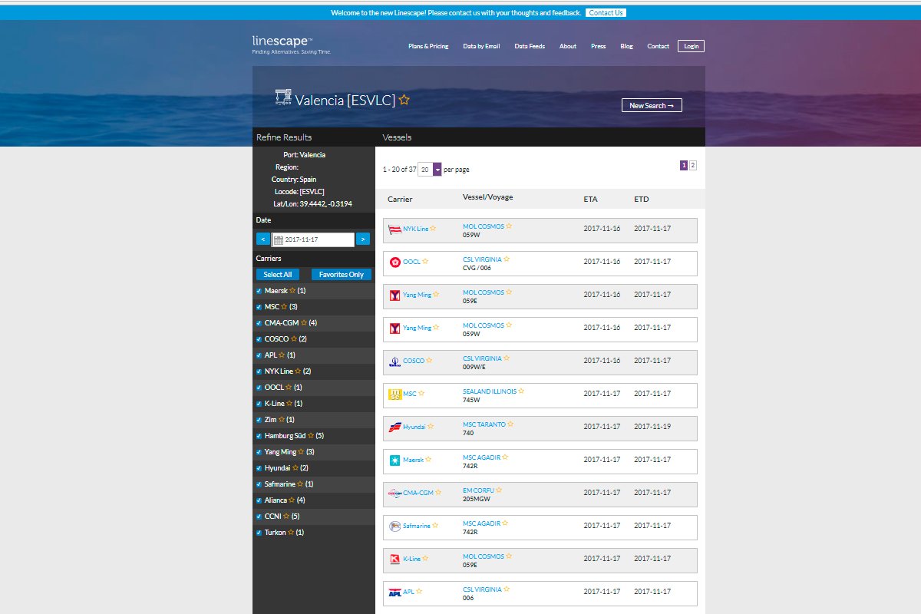This screenshot has width=921, height=614.
Task: Click the New Search button
Action: (652, 105)
